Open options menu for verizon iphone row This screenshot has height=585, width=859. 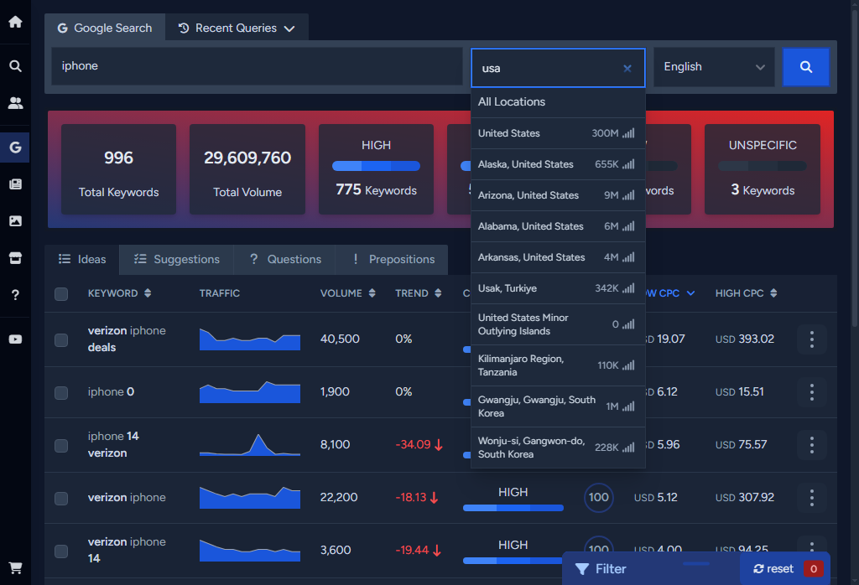(811, 498)
